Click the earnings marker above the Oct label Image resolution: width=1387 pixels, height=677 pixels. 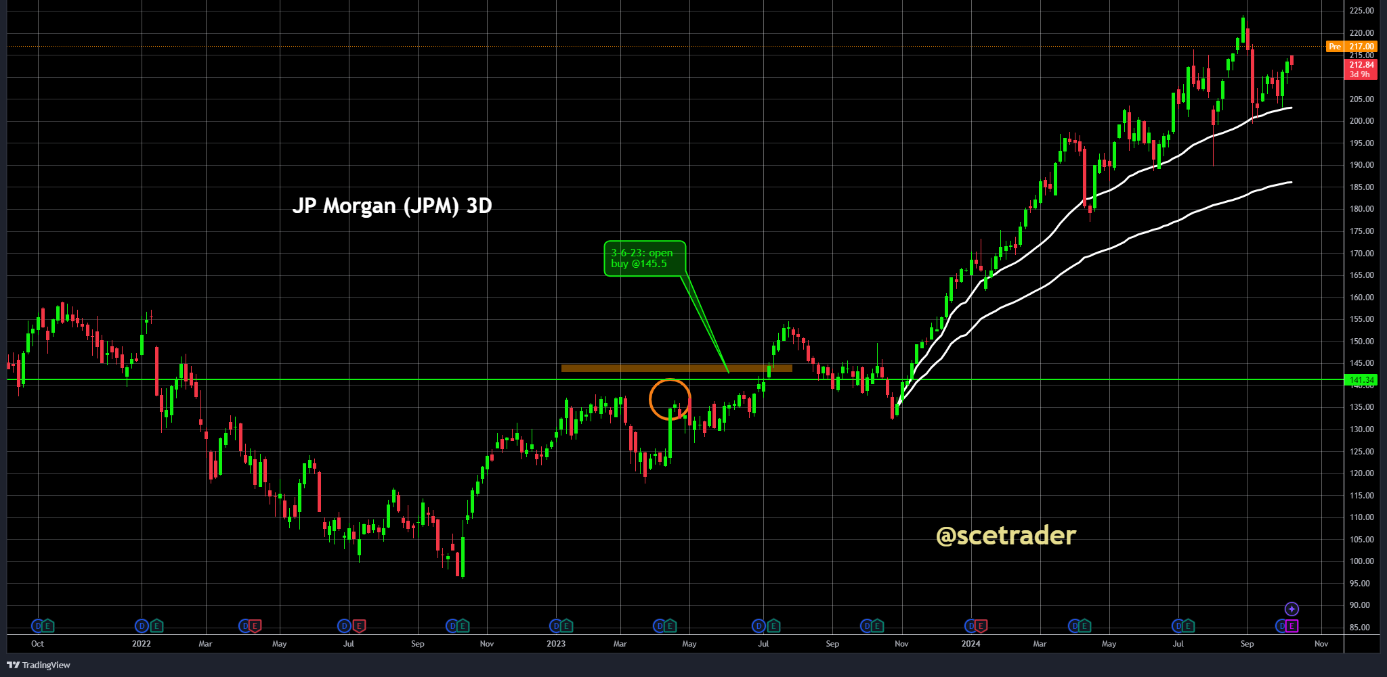47,626
